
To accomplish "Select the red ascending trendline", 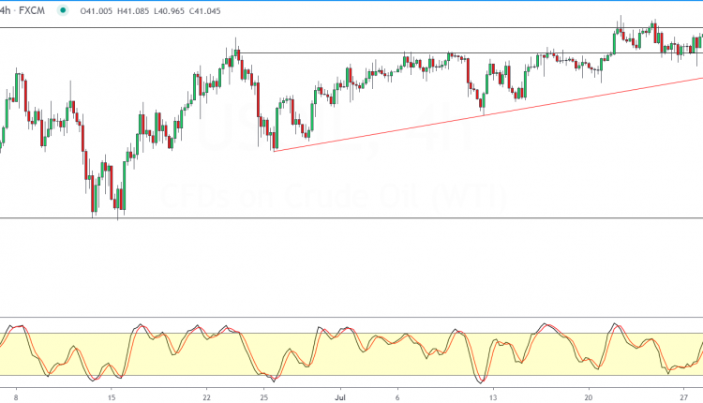I will pyautogui.click(x=488, y=114).
